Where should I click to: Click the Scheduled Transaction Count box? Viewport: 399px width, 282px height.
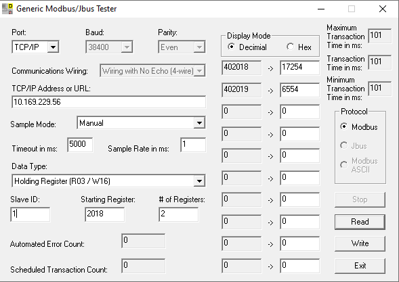(143, 266)
